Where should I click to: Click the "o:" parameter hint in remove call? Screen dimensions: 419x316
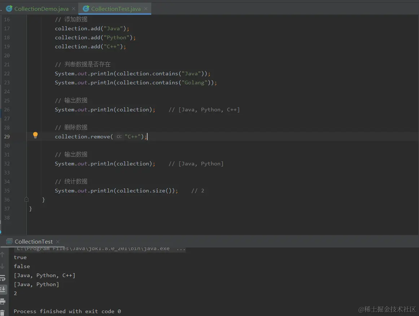pyautogui.click(x=119, y=137)
